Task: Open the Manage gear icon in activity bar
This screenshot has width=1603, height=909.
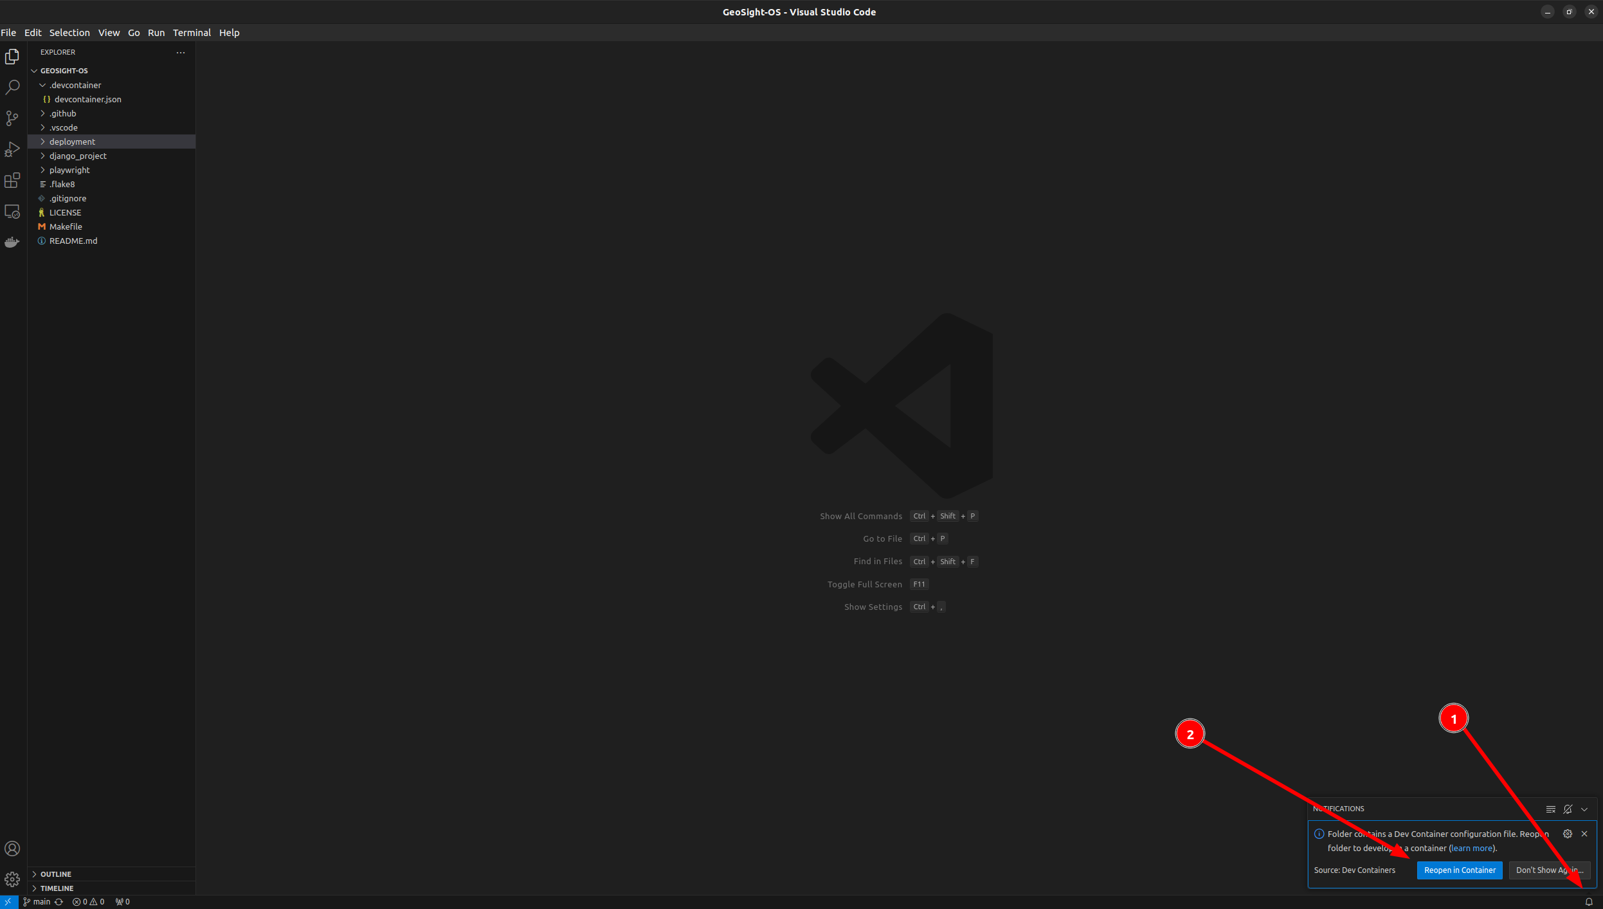Action: coord(12,879)
